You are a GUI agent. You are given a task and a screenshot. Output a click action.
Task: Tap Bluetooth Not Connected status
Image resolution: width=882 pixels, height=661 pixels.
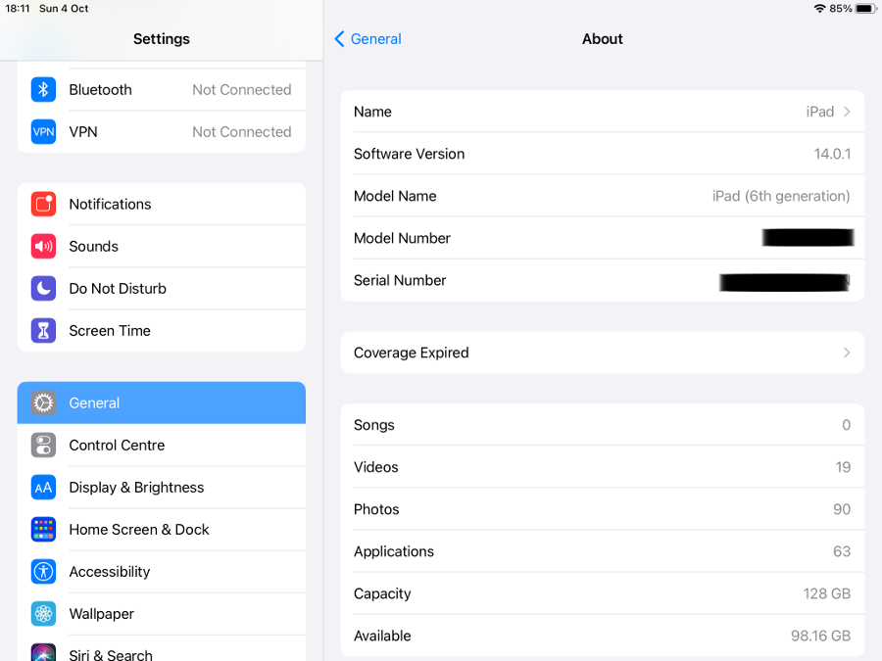242,90
